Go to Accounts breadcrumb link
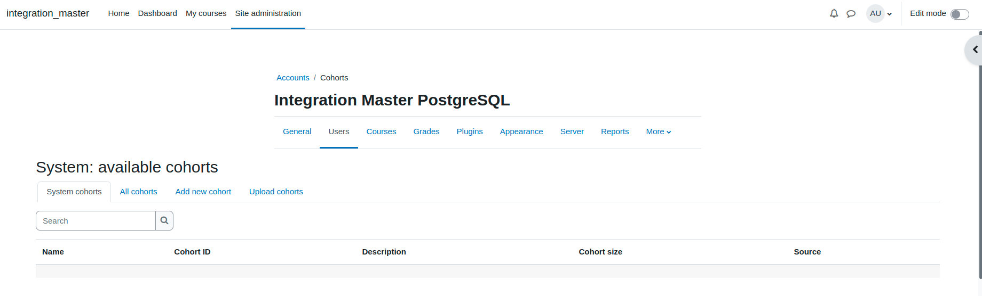The image size is (982, 296). point(293,78)
